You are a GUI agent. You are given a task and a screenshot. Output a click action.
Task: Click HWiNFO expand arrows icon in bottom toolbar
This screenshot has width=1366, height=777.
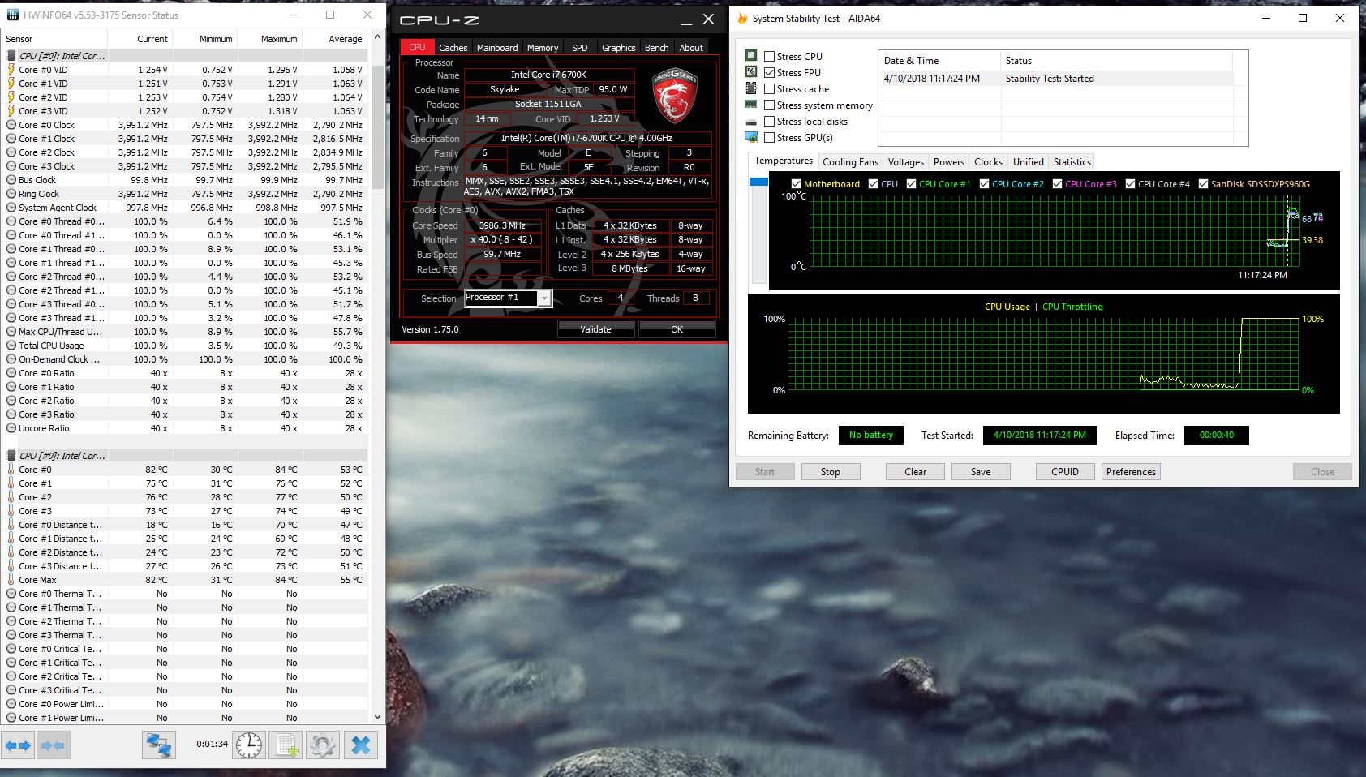[18, 745]
